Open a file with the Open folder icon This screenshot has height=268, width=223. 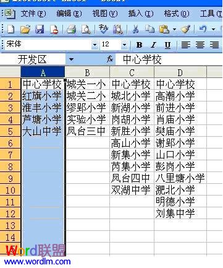[x=25, y=29]
